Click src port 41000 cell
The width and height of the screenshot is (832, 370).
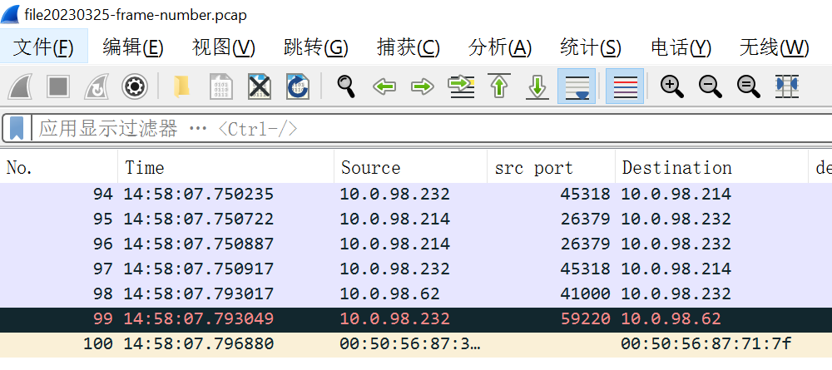pos(585,294)
